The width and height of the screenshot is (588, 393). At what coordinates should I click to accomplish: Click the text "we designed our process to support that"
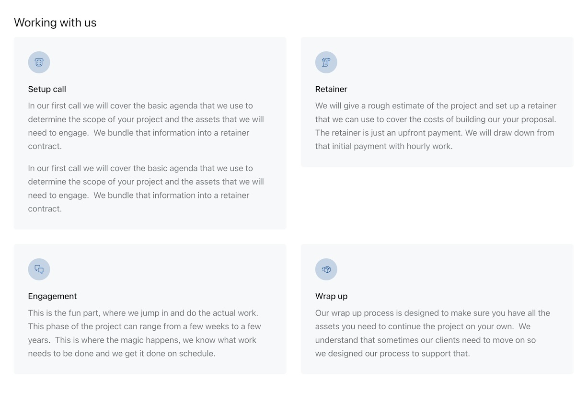click(392, 354)
